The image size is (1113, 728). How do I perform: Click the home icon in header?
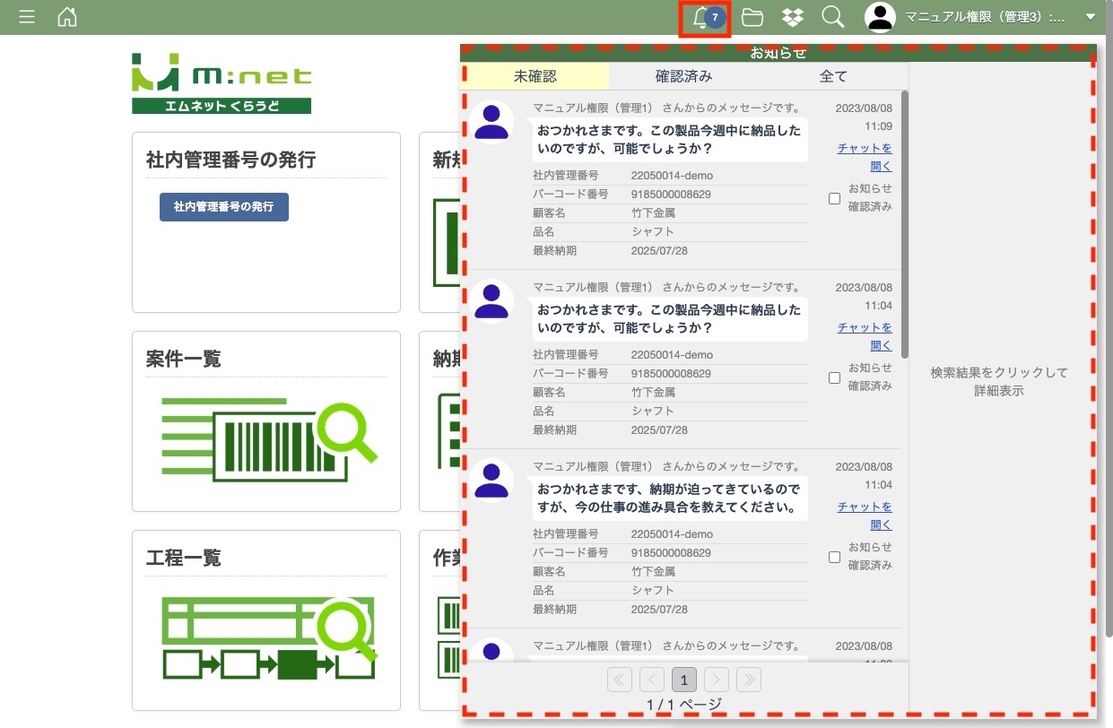click(67, 17)
